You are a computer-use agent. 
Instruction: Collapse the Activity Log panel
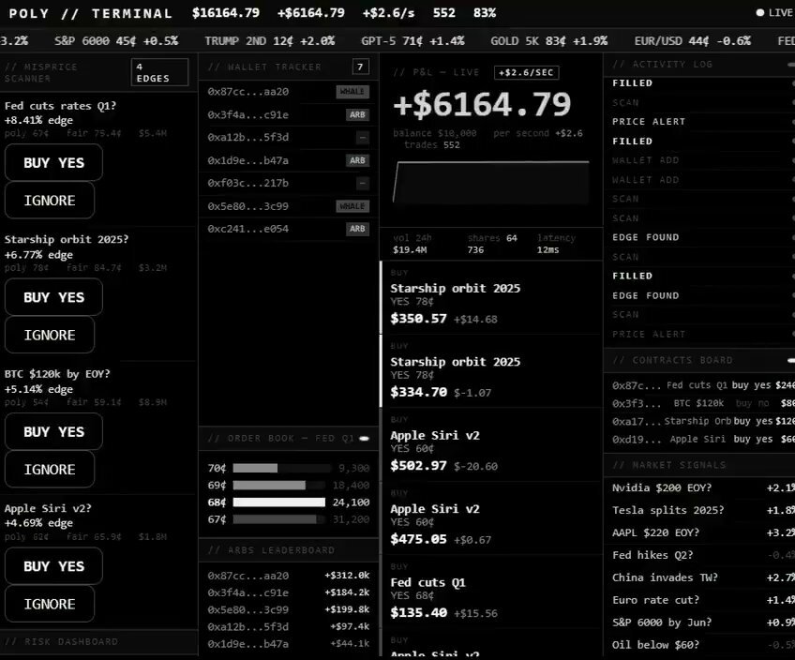[791, 65]
